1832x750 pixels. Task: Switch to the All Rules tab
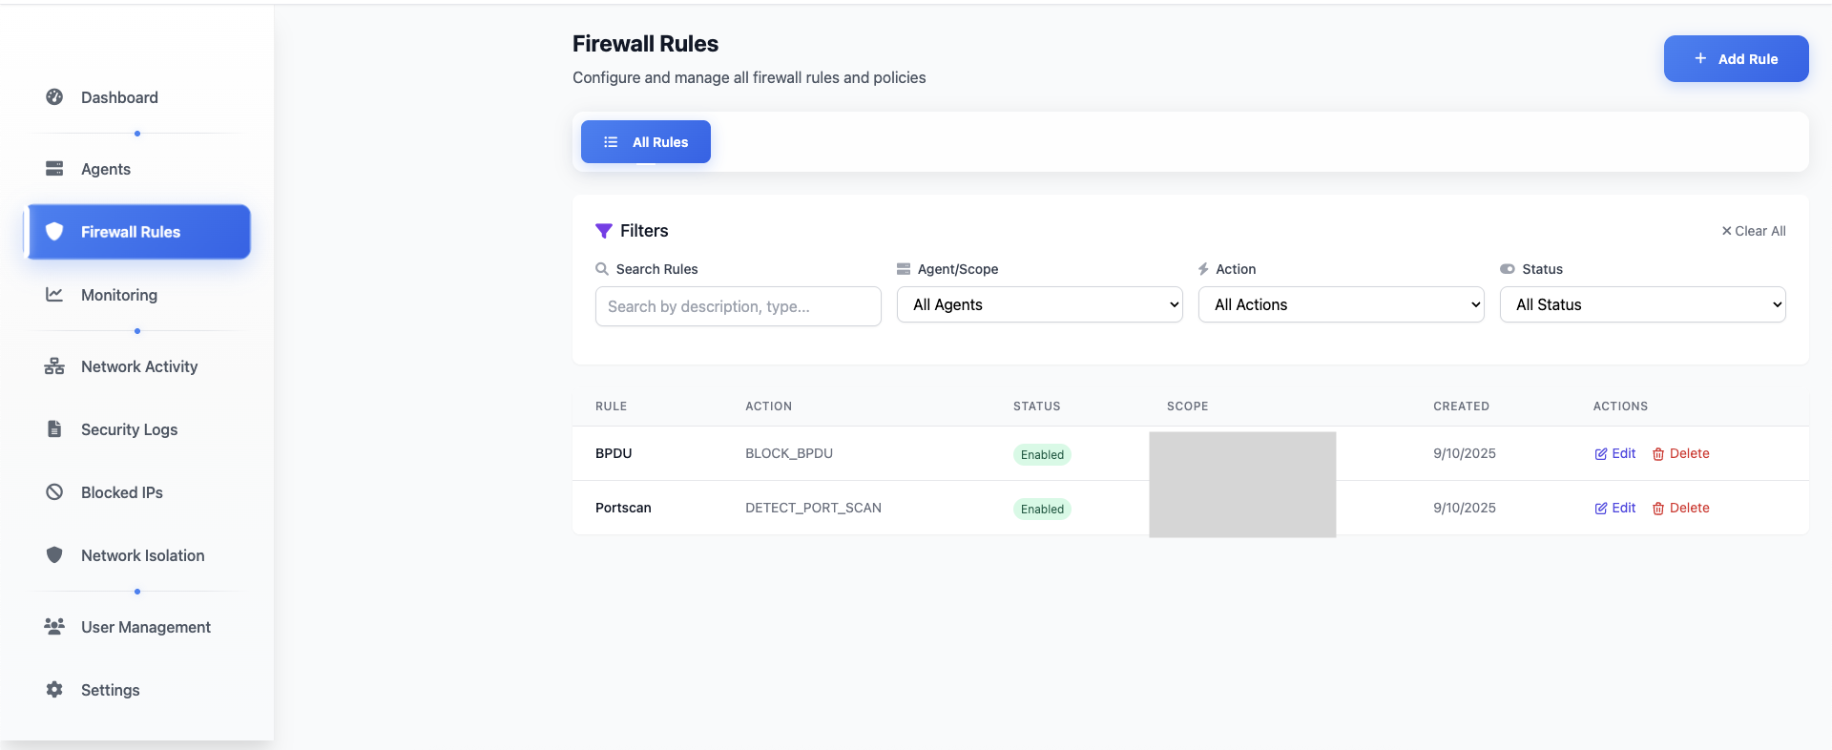(x=645, y=141)
